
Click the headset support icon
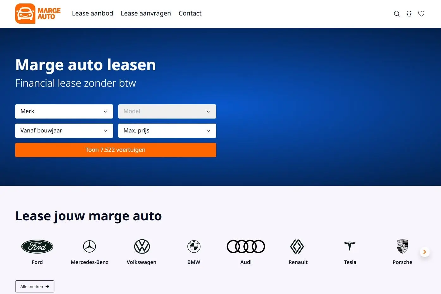coord(409,14)
